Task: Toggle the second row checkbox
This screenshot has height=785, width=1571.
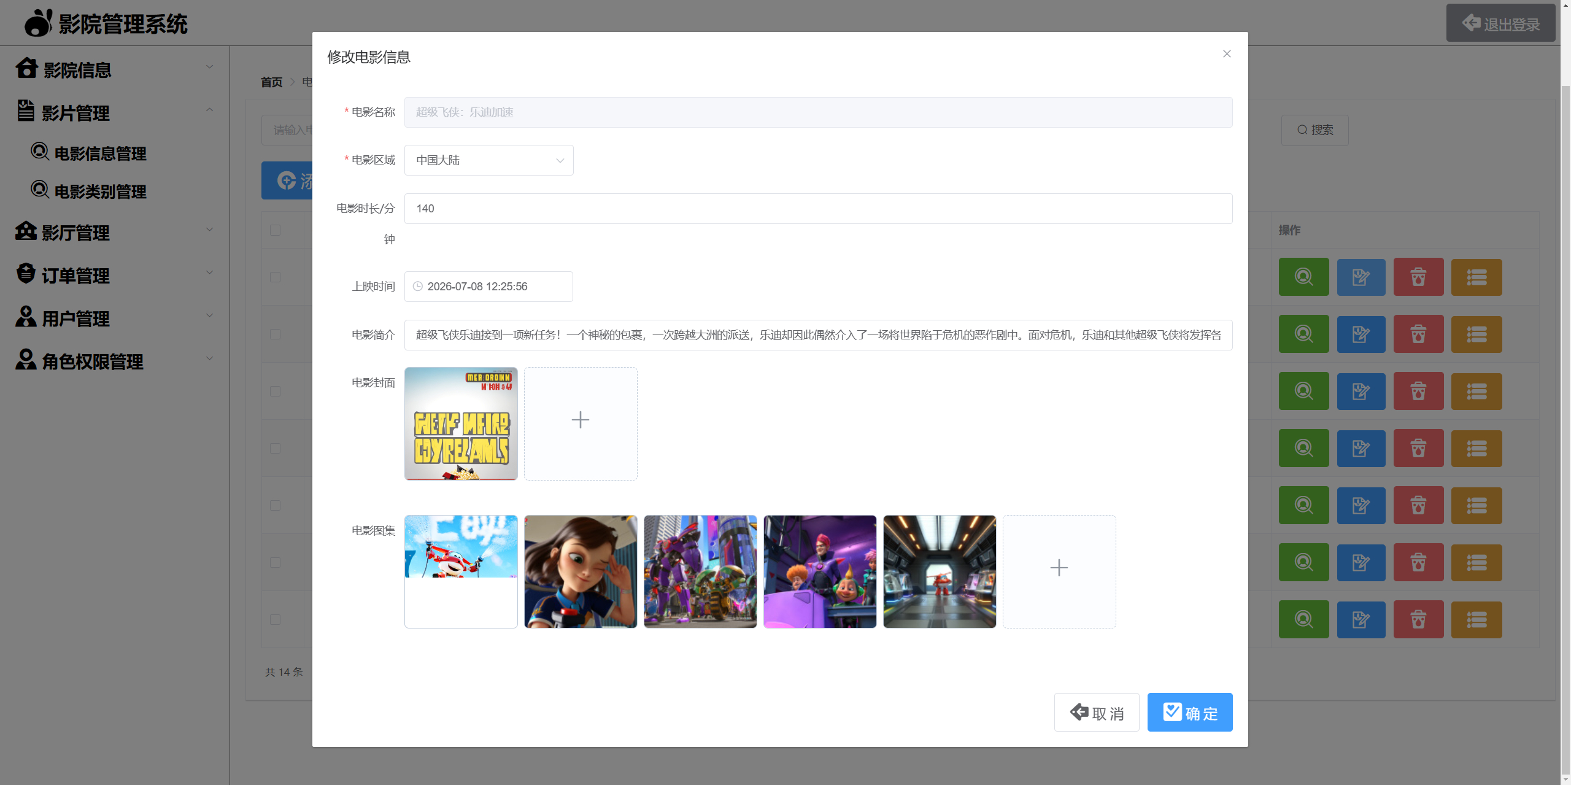Action: point(276,334)
